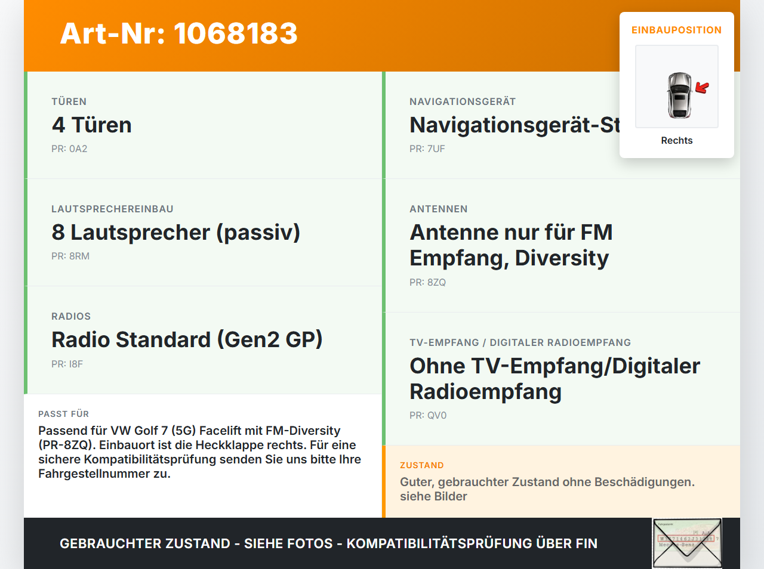This screenshot has height=569, width=764.
Task: Click the ZUSTAND condition box
Action: (561, 481)
